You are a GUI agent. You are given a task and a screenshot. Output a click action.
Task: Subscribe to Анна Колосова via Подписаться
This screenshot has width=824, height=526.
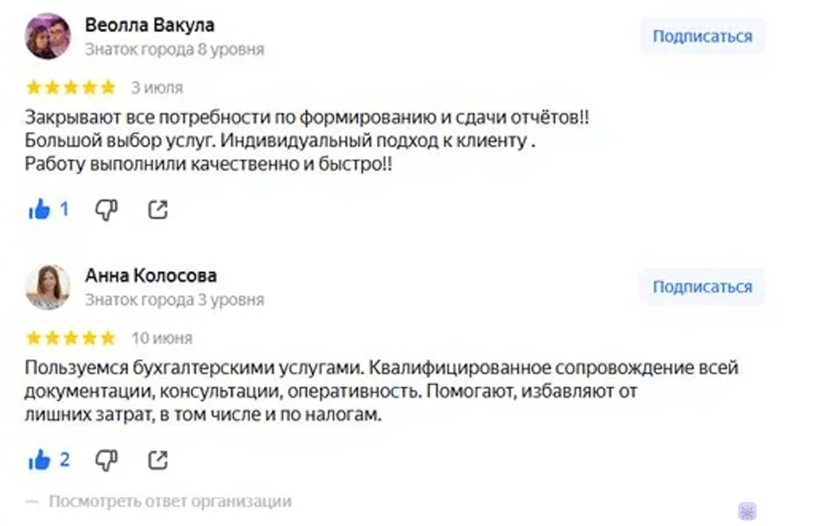703,287
